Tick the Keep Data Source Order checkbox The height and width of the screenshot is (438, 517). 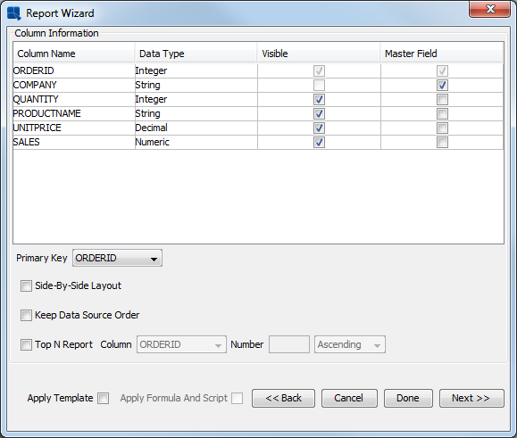(x=26, y=315)
